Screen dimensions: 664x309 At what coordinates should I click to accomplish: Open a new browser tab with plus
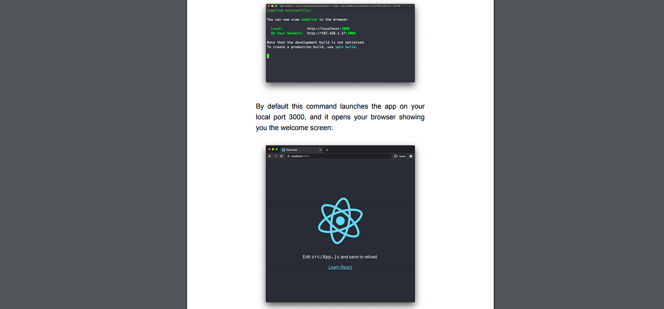[327, 150]
